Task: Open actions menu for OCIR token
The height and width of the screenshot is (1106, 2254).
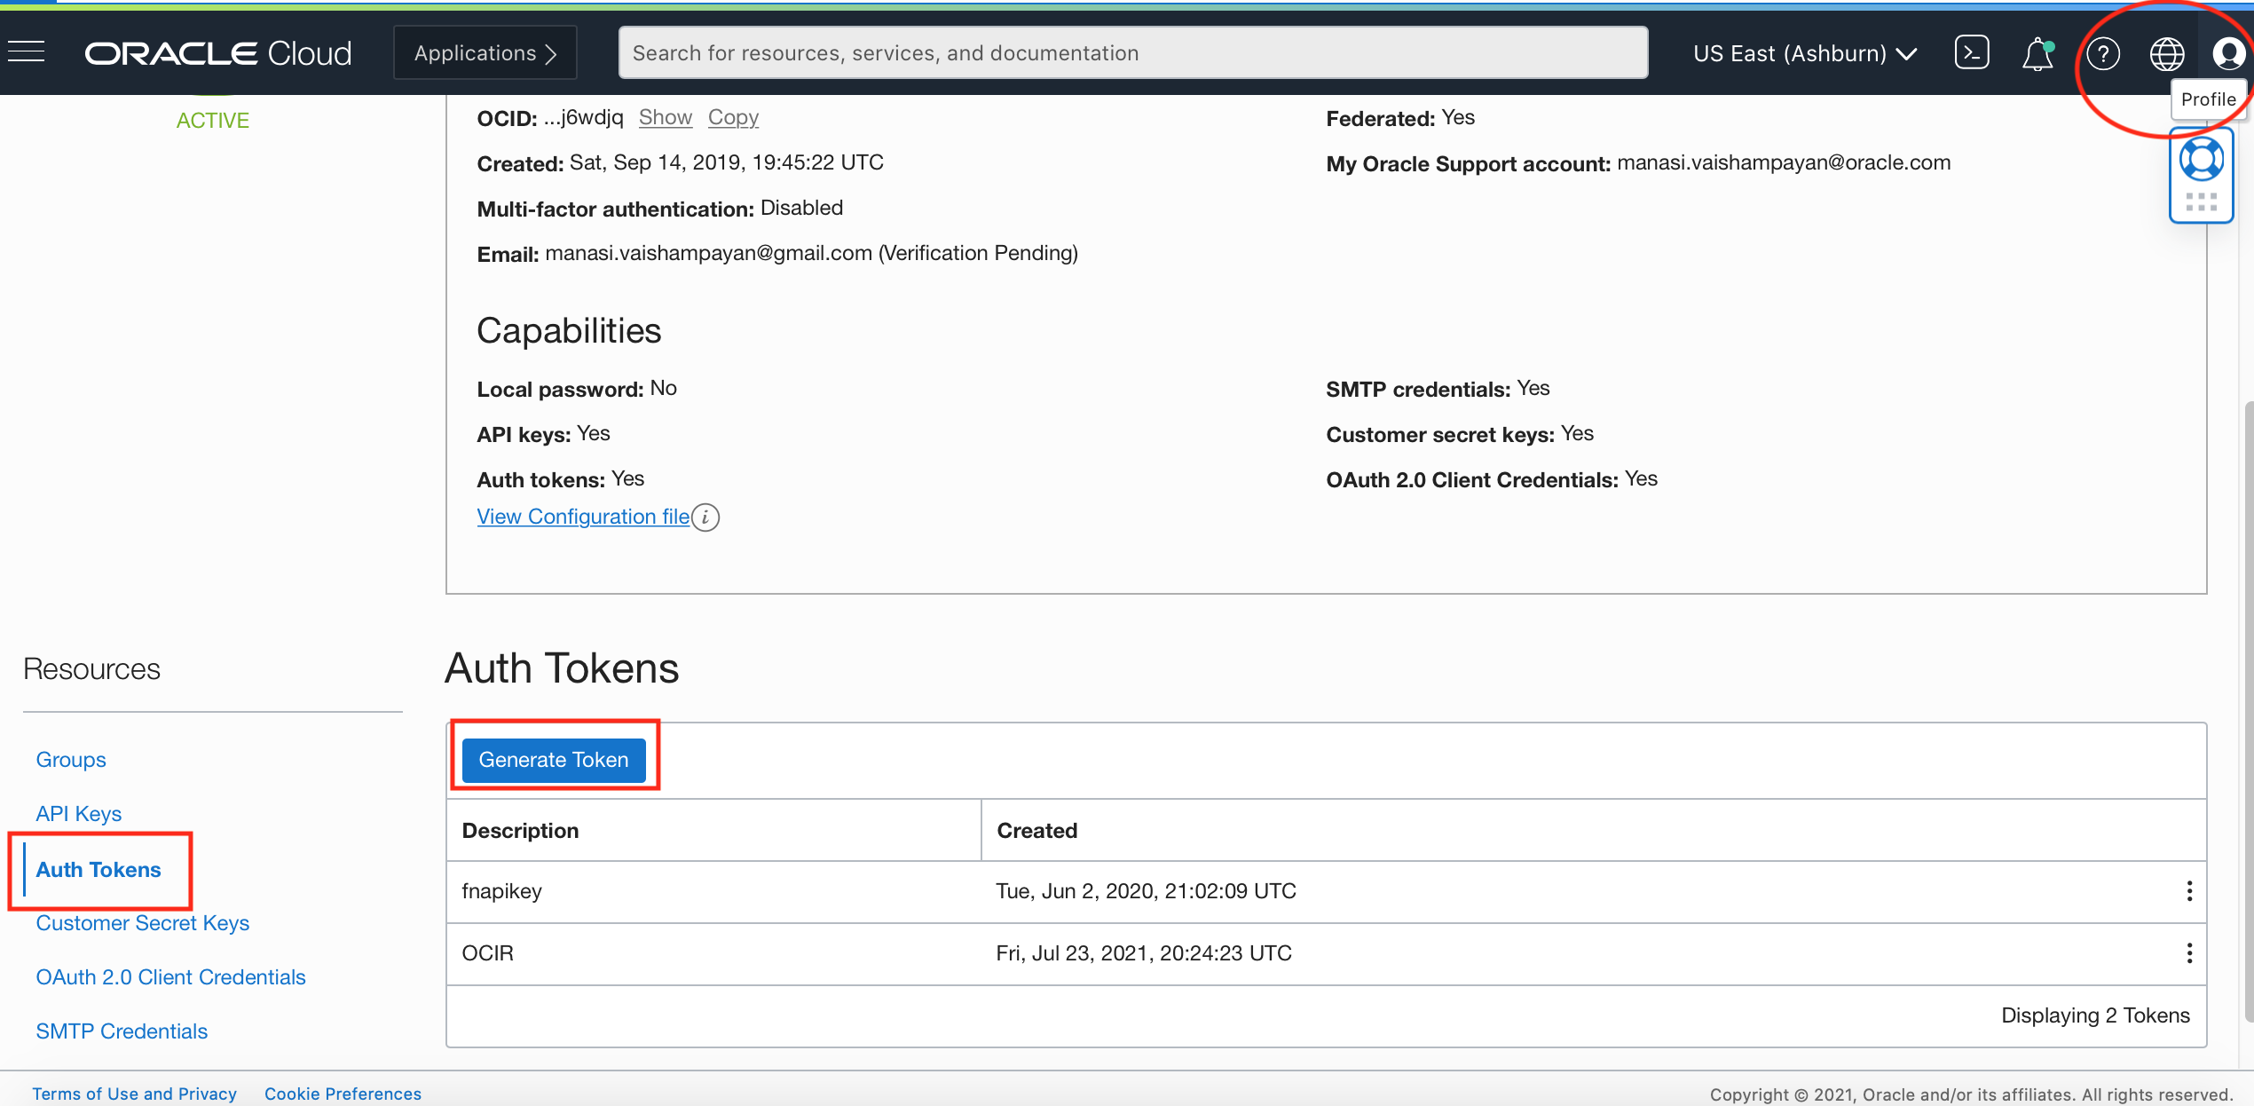Action: (2189, 953)
